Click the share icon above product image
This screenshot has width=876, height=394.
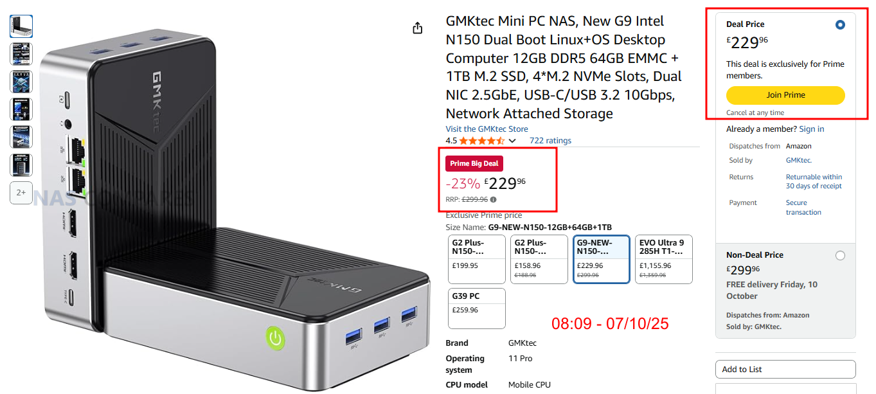(418, 28)
